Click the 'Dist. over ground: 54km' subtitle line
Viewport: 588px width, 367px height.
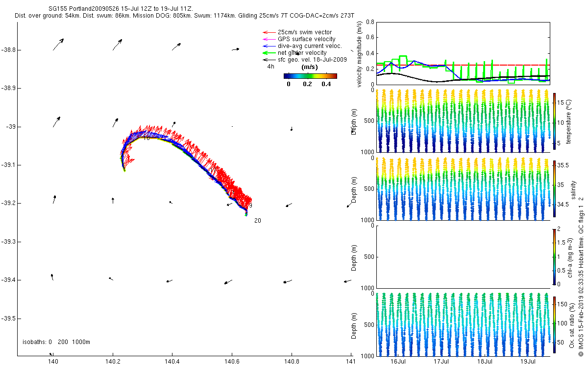184,16
